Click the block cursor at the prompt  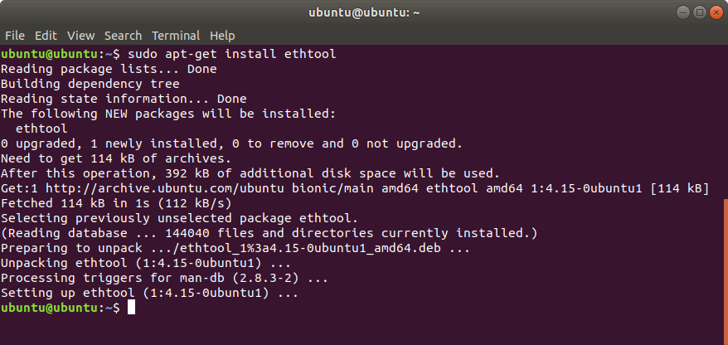point(131,308)
